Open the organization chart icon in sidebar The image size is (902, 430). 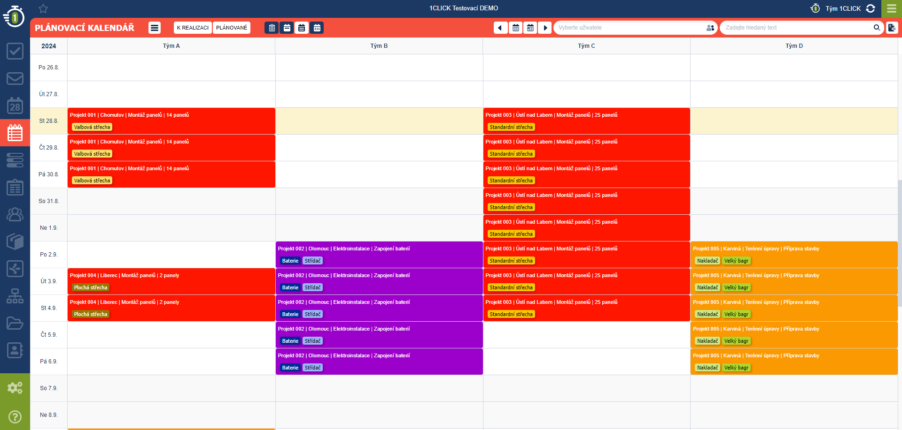point(15,296)
